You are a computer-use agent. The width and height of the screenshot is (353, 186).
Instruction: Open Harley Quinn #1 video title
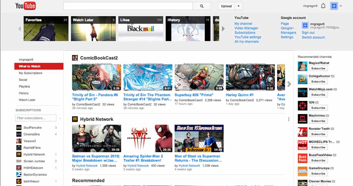(x=240, y=95)
